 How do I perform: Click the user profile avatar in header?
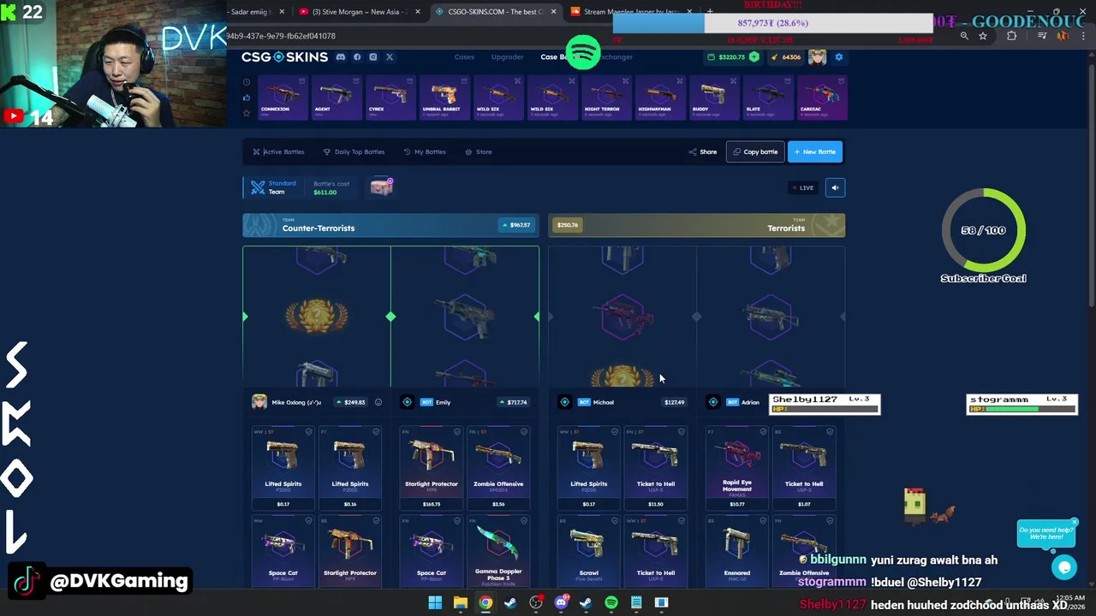pyautogui.click(x=818, y=57)
